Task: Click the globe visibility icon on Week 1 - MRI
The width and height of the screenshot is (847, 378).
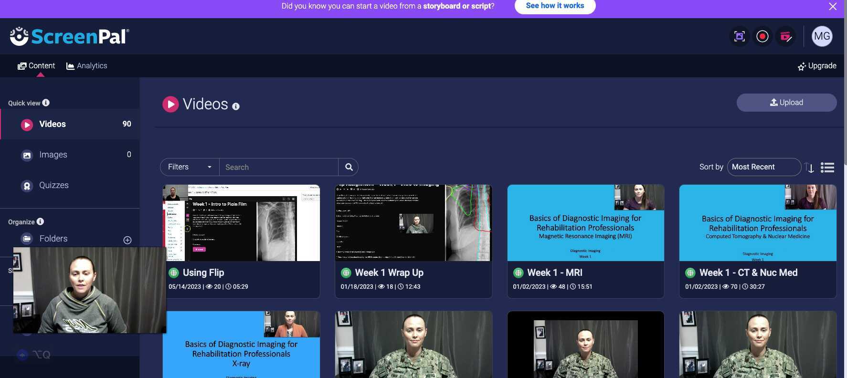Action: point(518,273)
